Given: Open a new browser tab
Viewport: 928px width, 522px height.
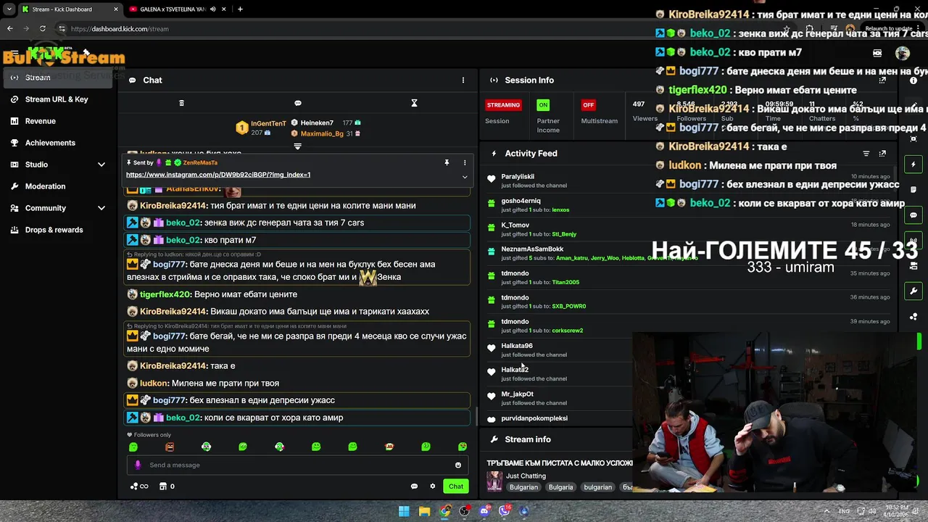Looking at the screenshot, I should click(x=240, y=9).
